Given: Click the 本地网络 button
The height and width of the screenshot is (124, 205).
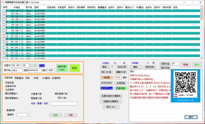Looking at the screenshot, I should 121,83.
